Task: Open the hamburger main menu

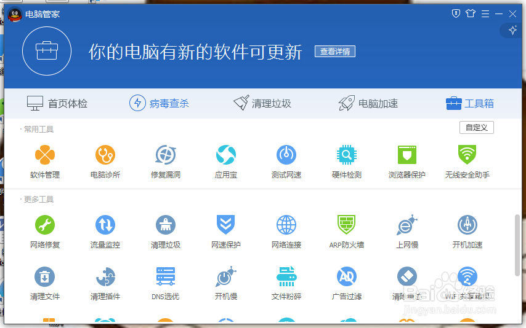Action: (485, 14)
